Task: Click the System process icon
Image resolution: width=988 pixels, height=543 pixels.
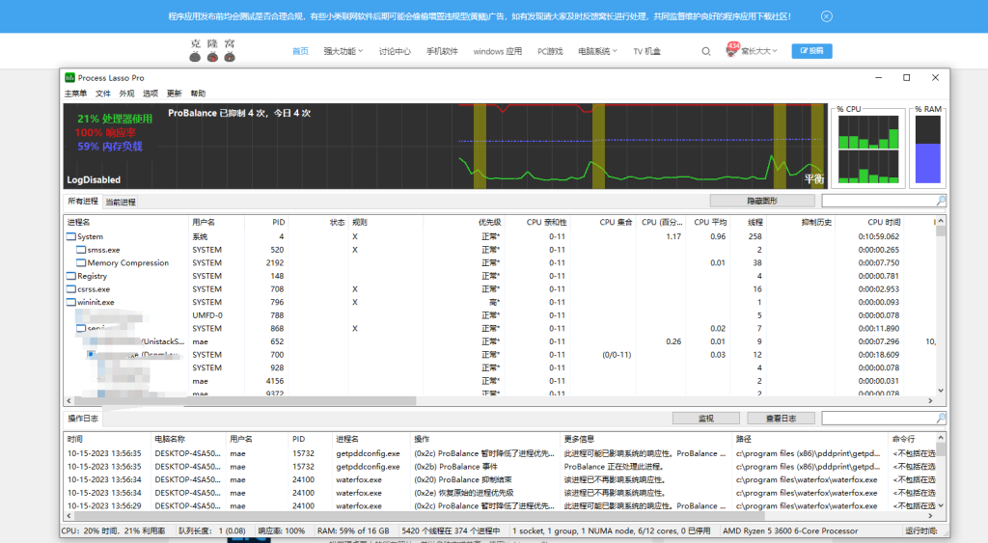Action: point(71,237)
